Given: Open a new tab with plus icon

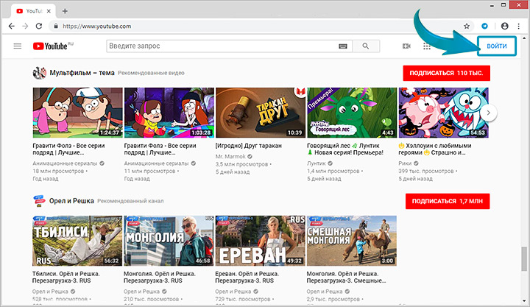Looking at the screenshot, I should point(65,11).
